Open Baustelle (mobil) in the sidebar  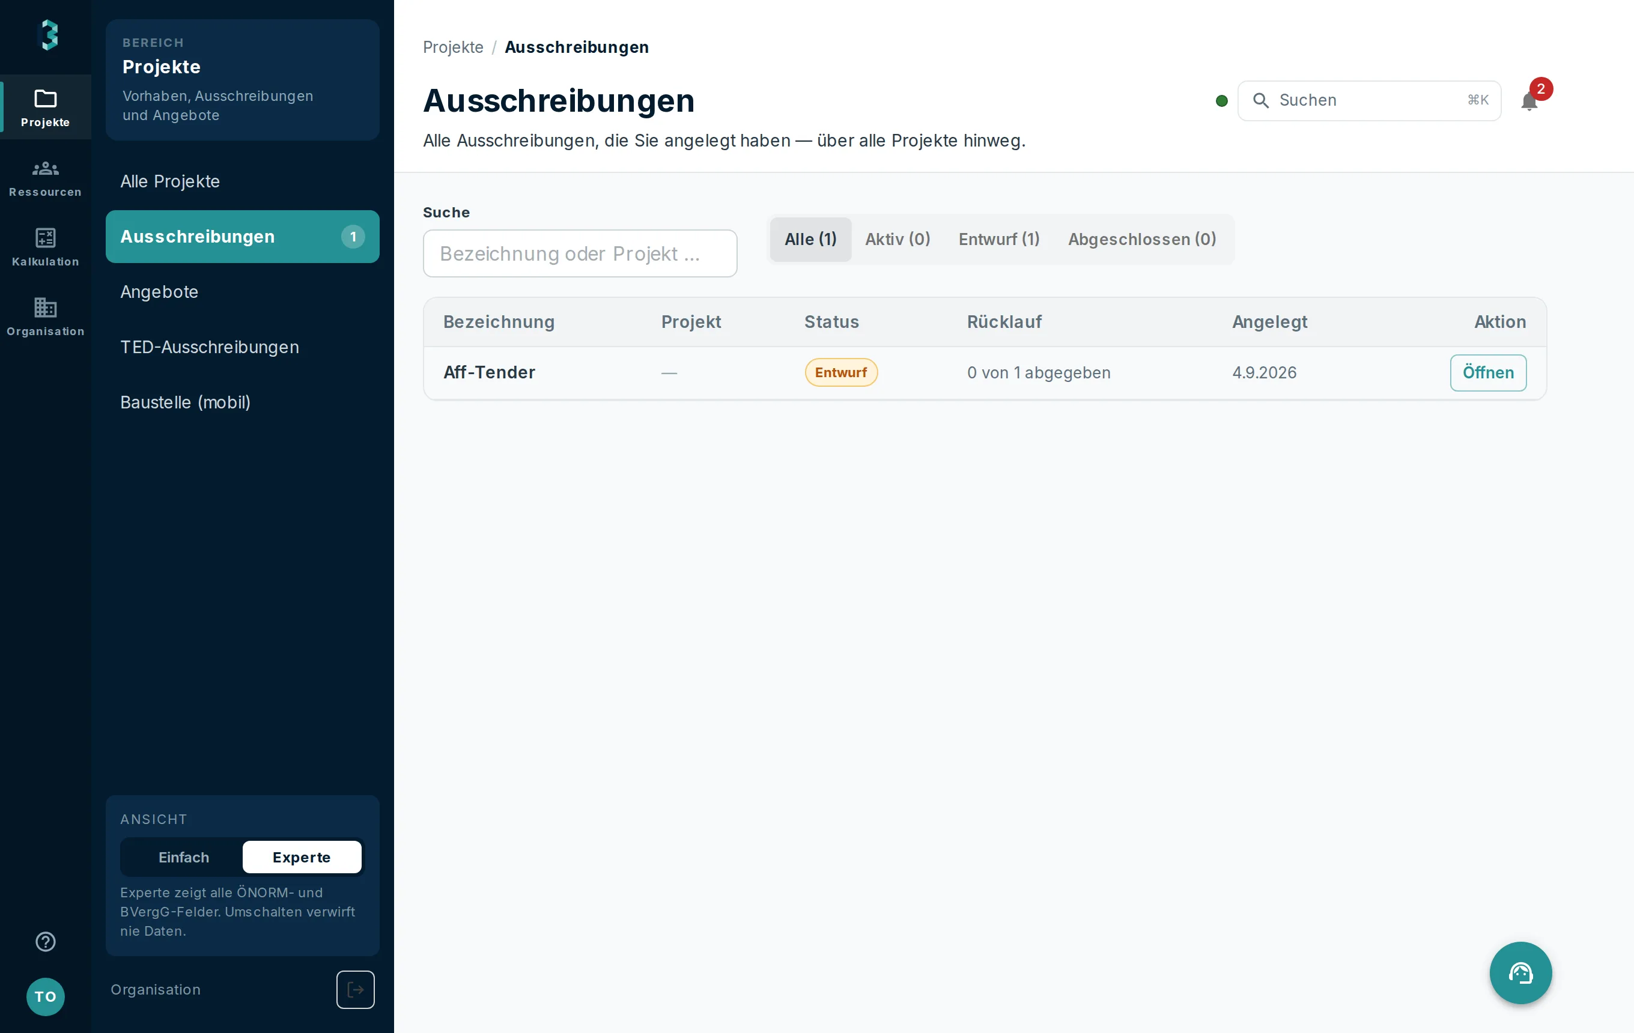click(242, 402)
